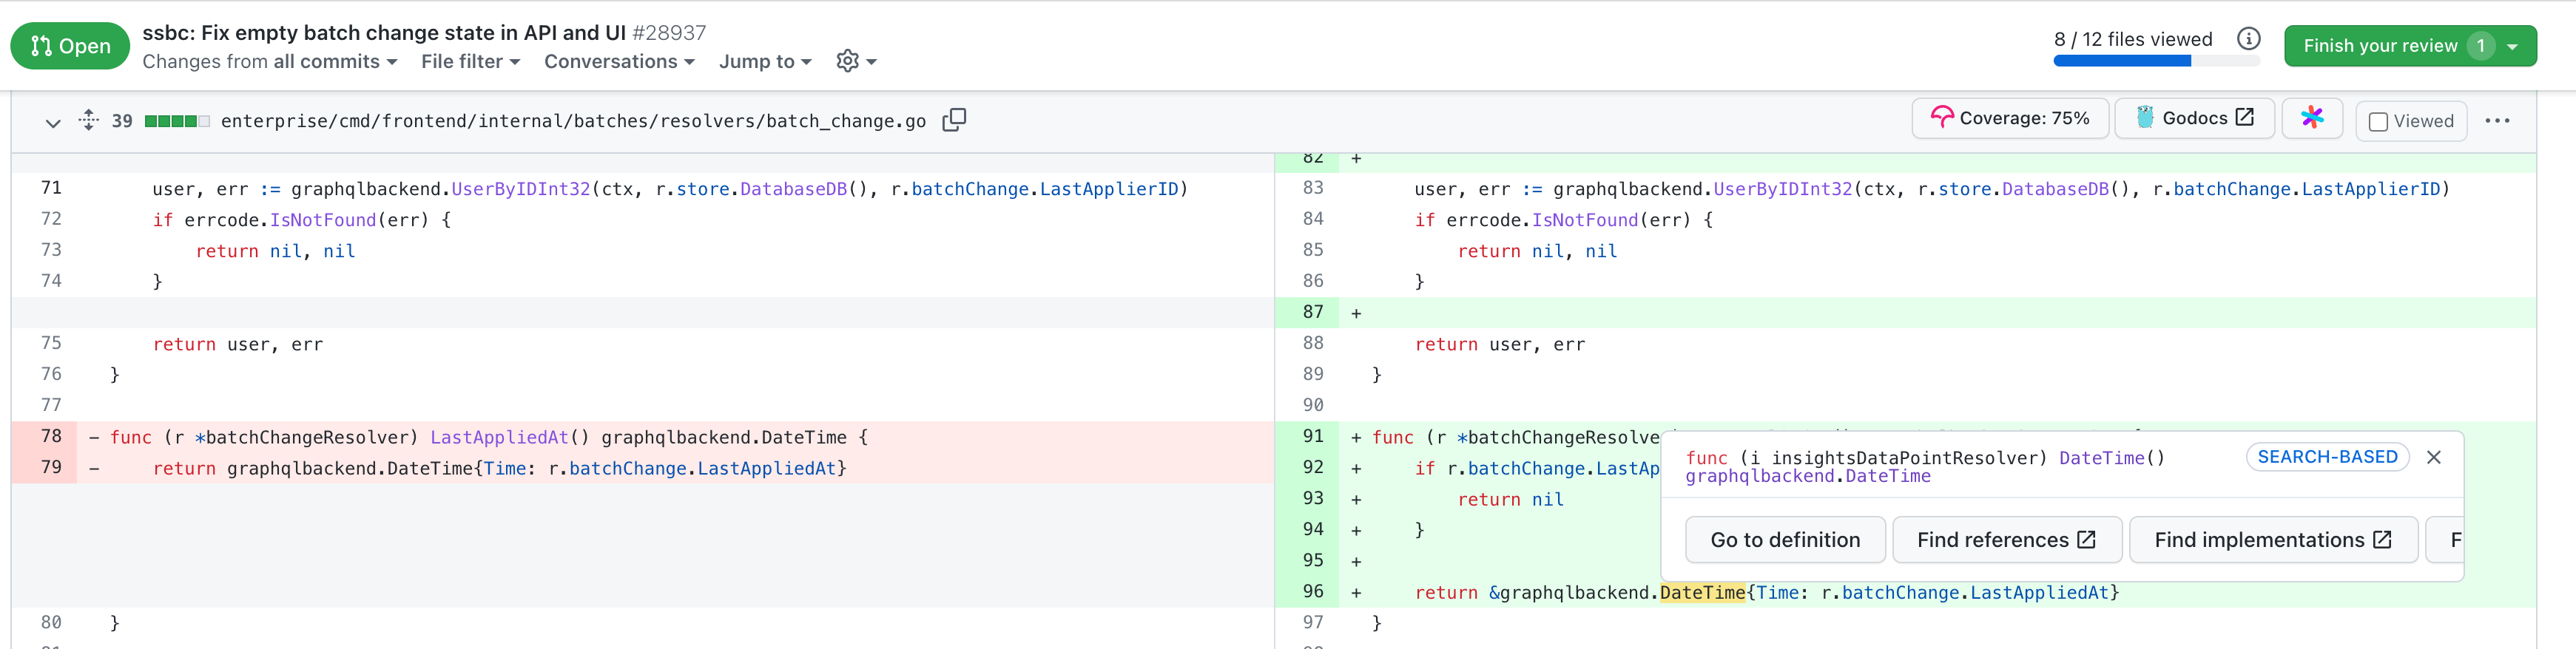Click the highlighted DateTime token on line 96
This screenshot has height=649, width=2576.
1702,593
